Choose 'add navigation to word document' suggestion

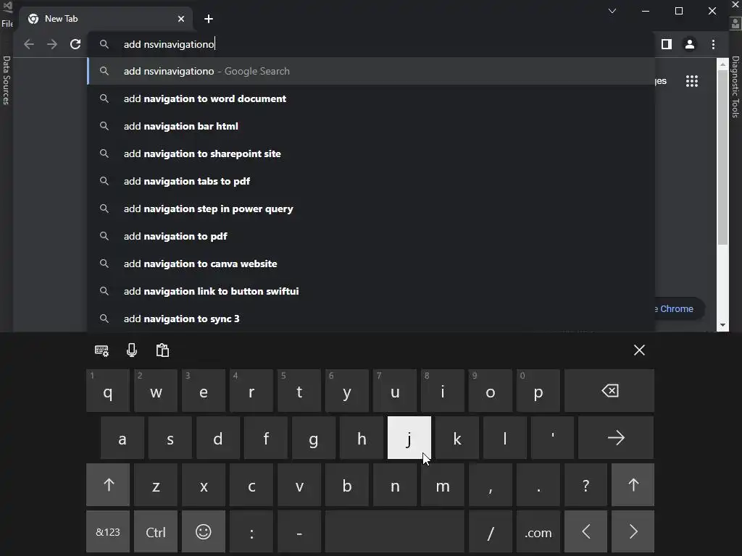click(372, 98)
